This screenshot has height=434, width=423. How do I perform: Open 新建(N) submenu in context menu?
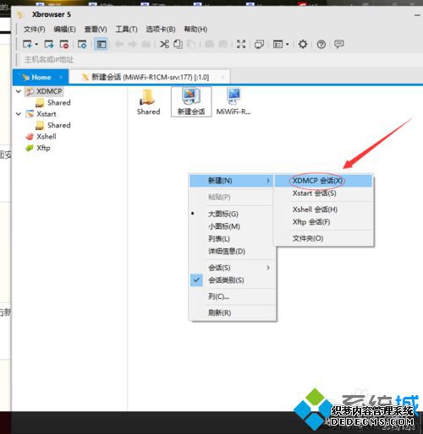[x=231, y=181]
